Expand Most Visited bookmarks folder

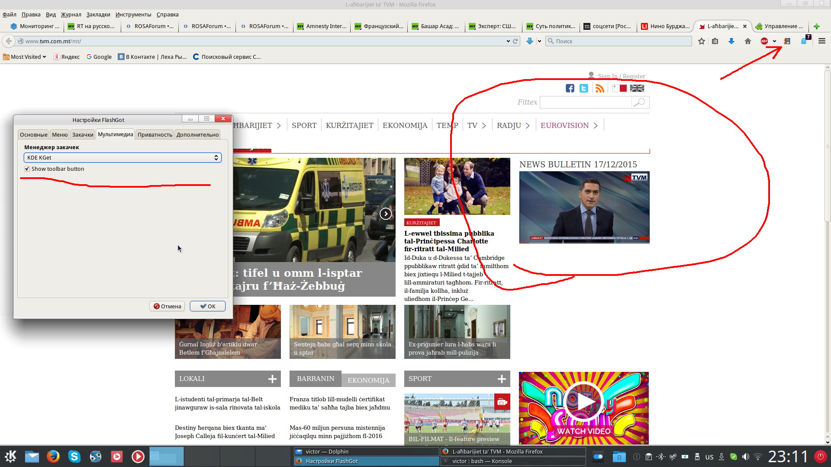pyautogui.click(x=25, y=57)
